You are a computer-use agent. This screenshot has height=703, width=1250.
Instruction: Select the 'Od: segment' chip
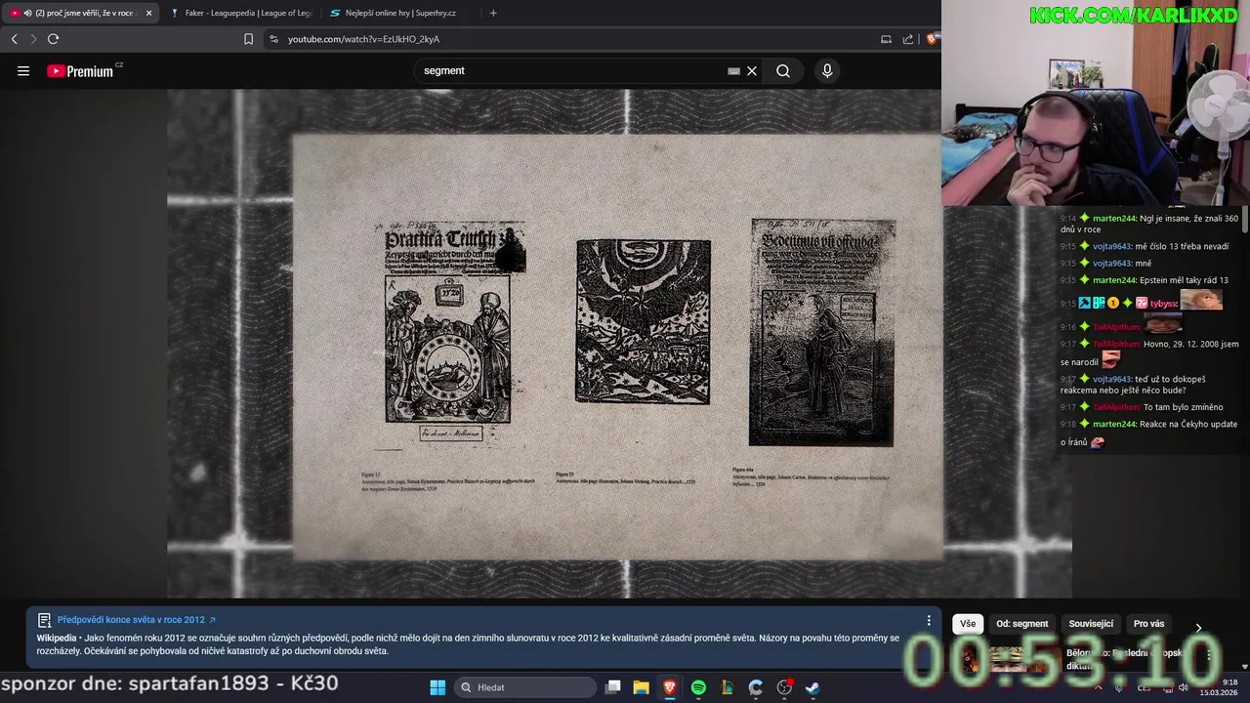tap(1021, 624)
